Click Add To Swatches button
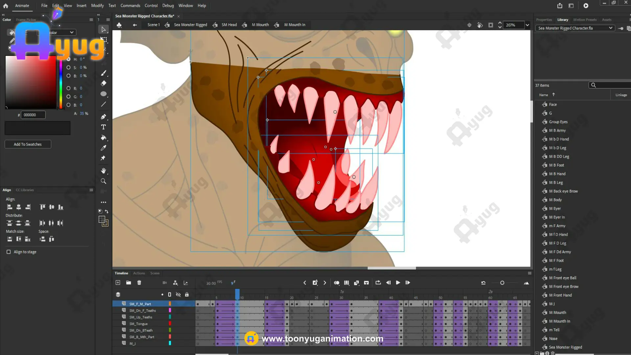631x355 pixels. [28, 144]
